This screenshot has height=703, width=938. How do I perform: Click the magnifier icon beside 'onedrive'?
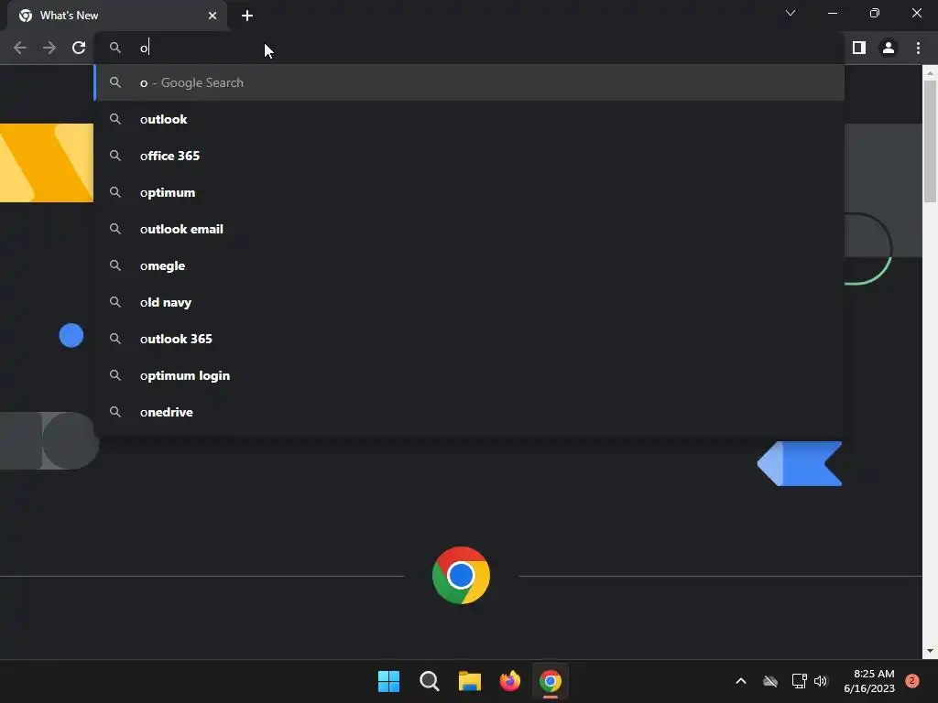click(115, 412)
